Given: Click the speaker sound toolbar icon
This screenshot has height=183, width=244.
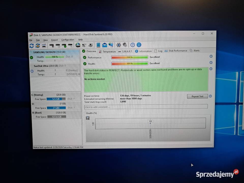Looking at the screenshot, I should click(125, 45).
